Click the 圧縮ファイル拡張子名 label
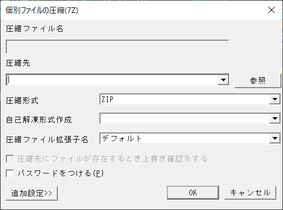The image size is (283, 210). point(47,140)
